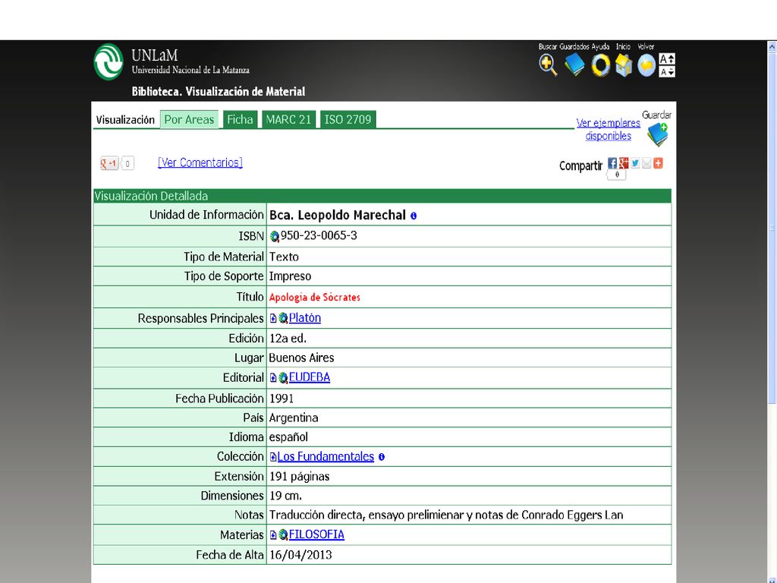
Task: Click the document icon beside Platón
Action: [x=273, y=318]
